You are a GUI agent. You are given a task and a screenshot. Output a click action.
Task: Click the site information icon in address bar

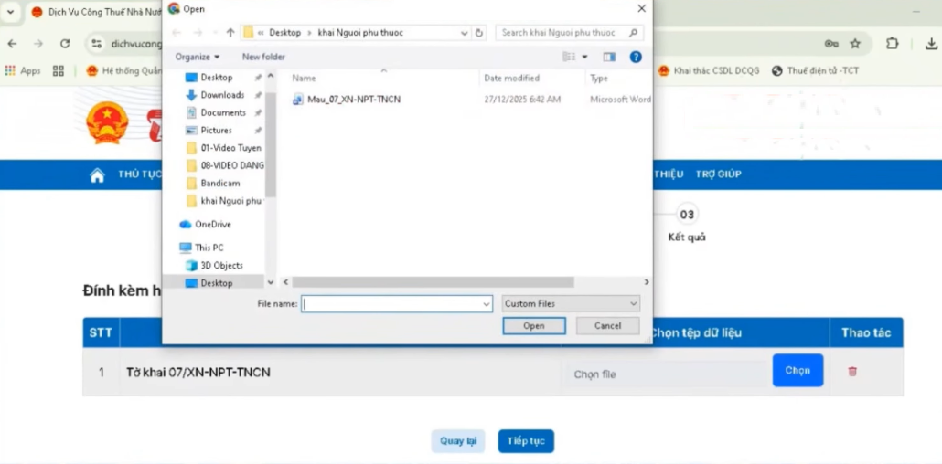(x=96, y=44)
